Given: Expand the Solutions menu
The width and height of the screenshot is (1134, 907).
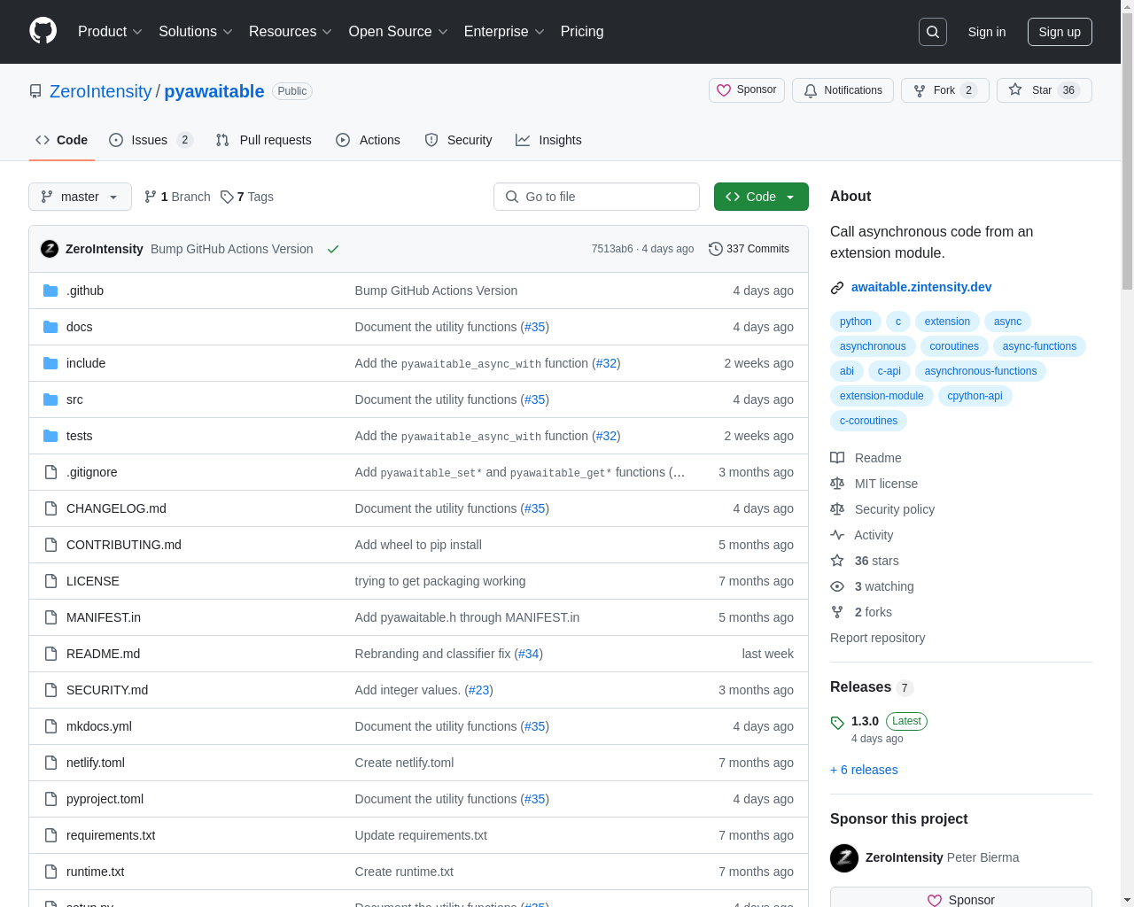Looking at the screenshot, I should click(196, 32).
